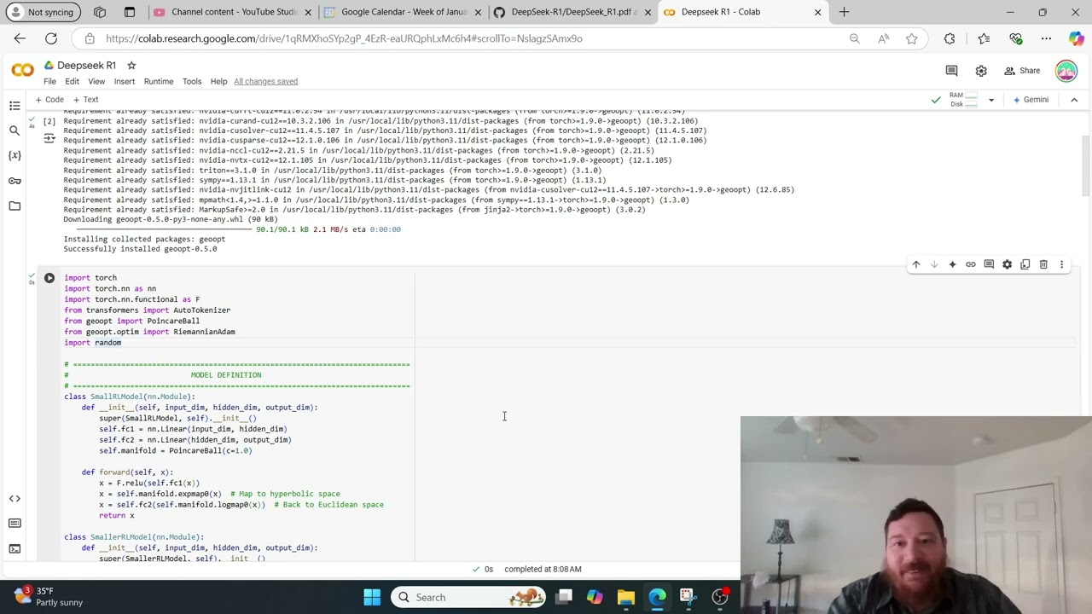Viewport: 1092px width, 614px height.
Task: Open the Gemini assistant panel
Action: point(1031,100)
